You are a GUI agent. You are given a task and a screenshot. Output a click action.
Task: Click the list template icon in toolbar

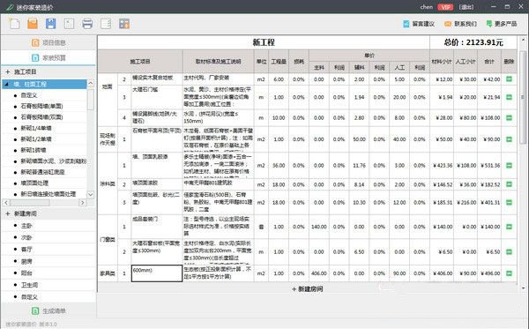tap(106, 24)
